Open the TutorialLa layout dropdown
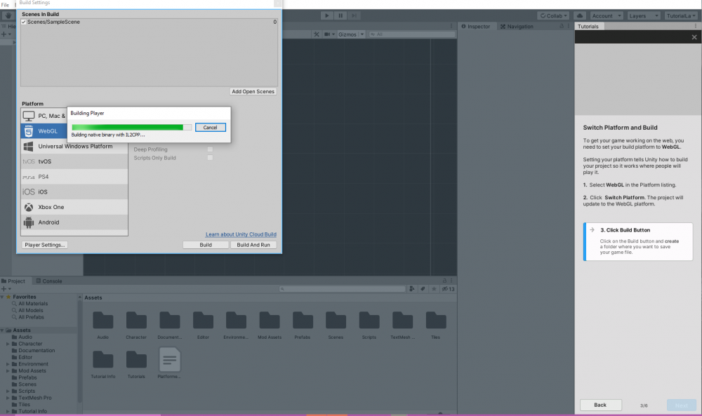Screen dimensions: 702x416 tap(681, 15)
